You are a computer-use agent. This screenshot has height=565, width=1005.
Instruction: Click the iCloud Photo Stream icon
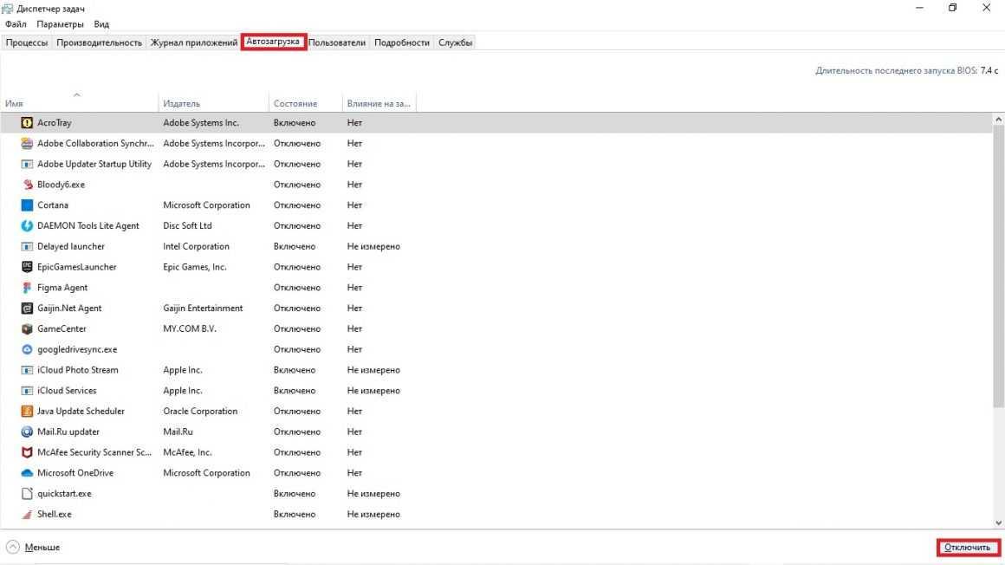pyautogui.click(x=27, y=369)
